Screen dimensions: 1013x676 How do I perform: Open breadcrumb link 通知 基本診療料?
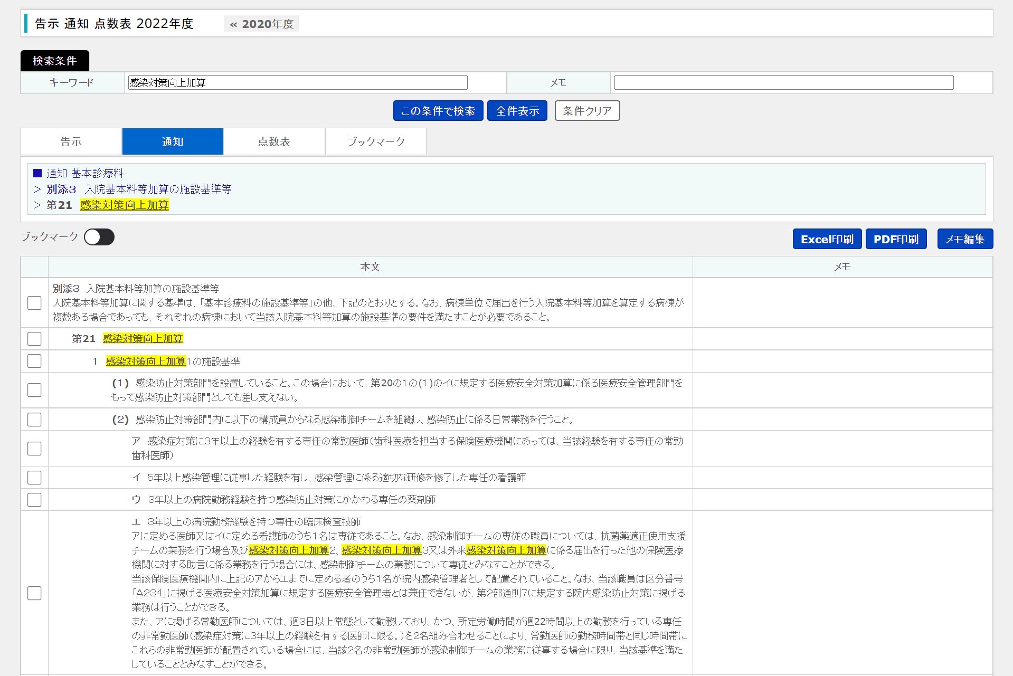coord(85,173)
